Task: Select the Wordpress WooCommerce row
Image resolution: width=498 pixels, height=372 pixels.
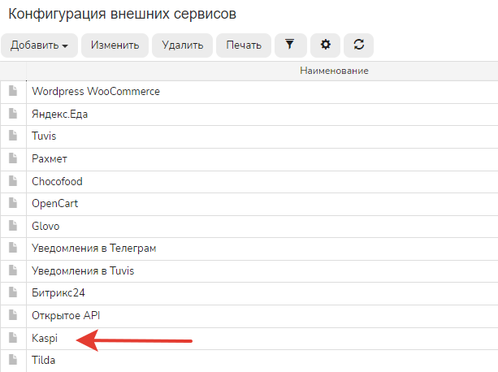Action: point(249,92)
